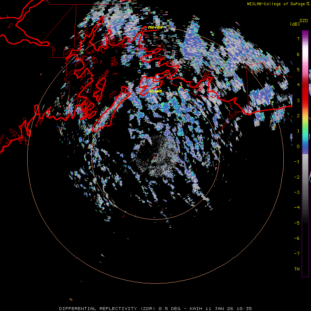Click the color scale value -2
This screenshot has width=311, height=311.
point(297,177)
